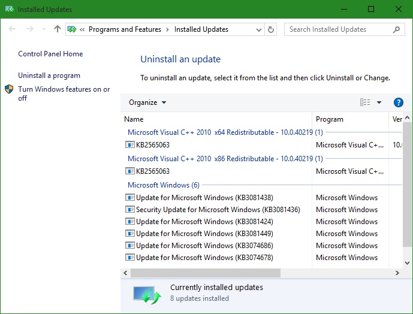
Task: Click the x86 KB2565063 update icon
Action: [x=130, y=171]
